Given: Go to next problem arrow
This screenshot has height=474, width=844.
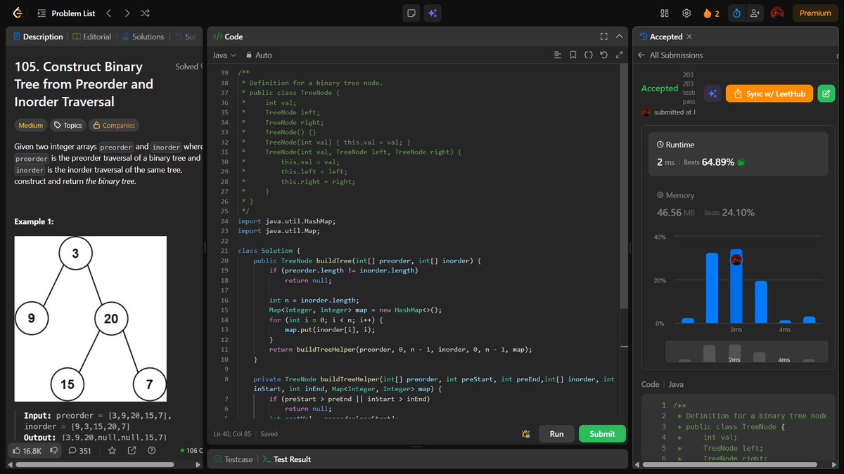Looking at the screenshot, I should tap(127, 13).
